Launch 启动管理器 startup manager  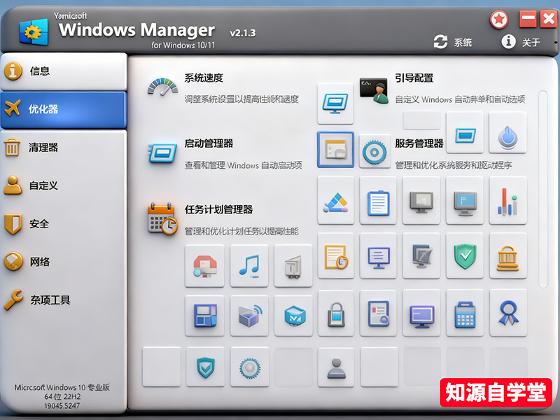point(209,143)
